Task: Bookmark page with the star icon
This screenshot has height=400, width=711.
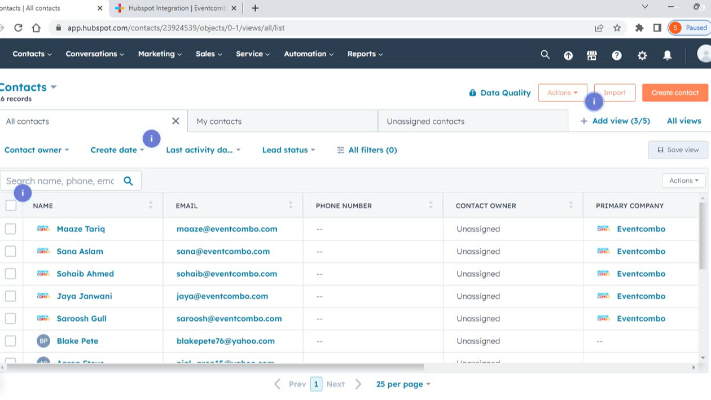Action: [617, 28]
